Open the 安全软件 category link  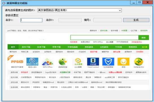(x=36, y=52)
